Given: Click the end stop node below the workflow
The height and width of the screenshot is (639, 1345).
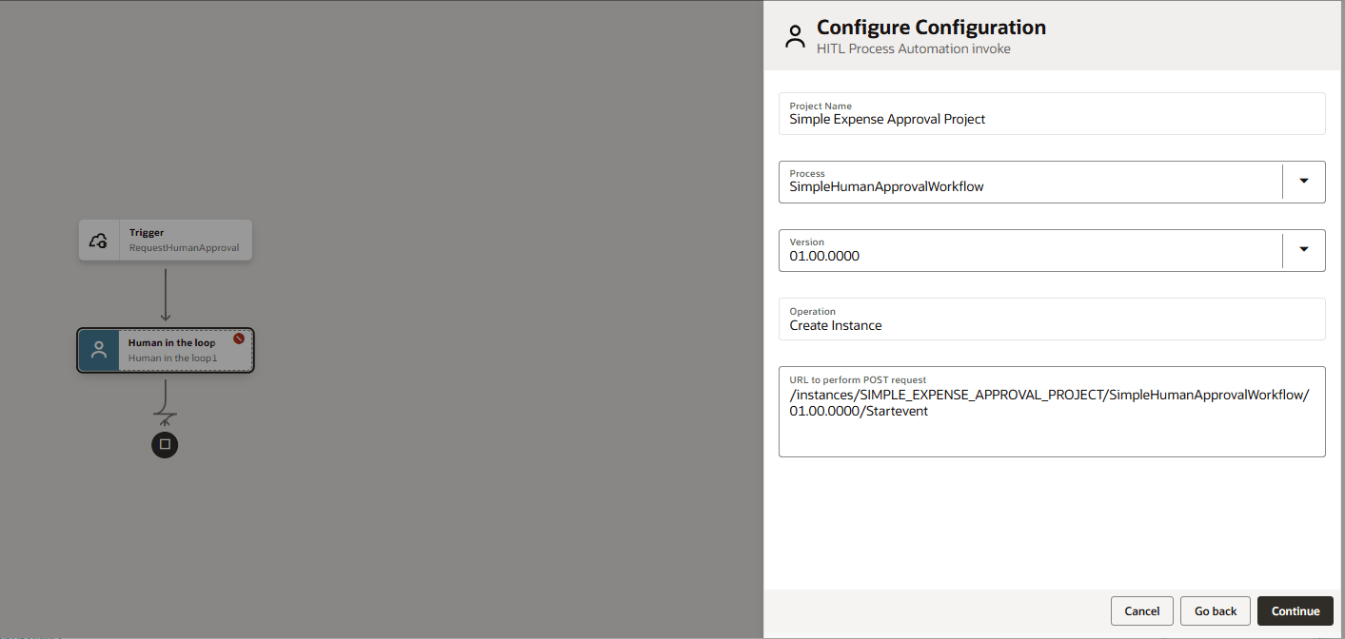Looking at the screenshot, I should pyautogui.click(x=165, y=444).
